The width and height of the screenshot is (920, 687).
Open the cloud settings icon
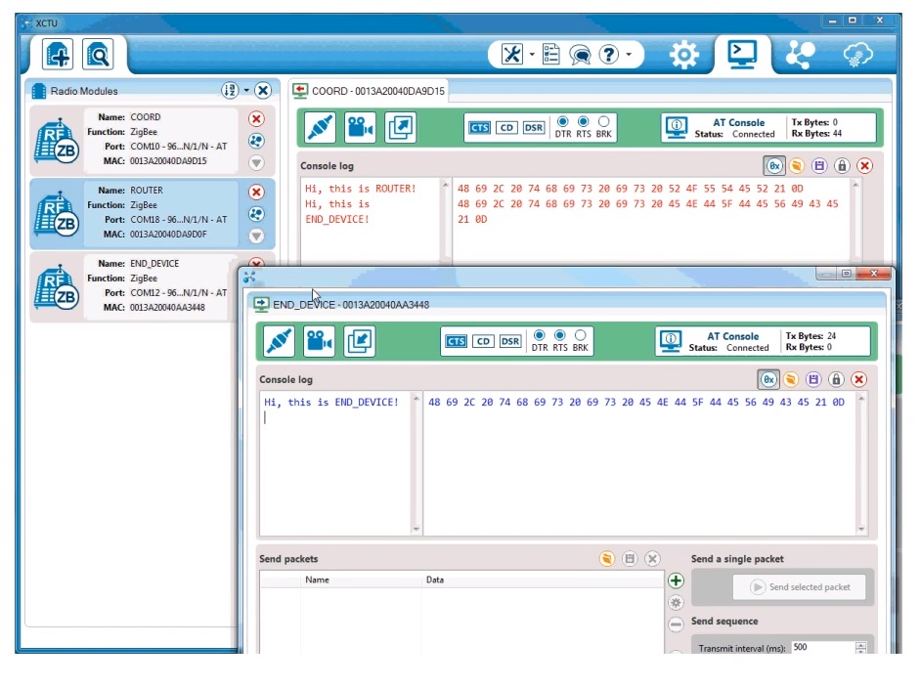857,55
